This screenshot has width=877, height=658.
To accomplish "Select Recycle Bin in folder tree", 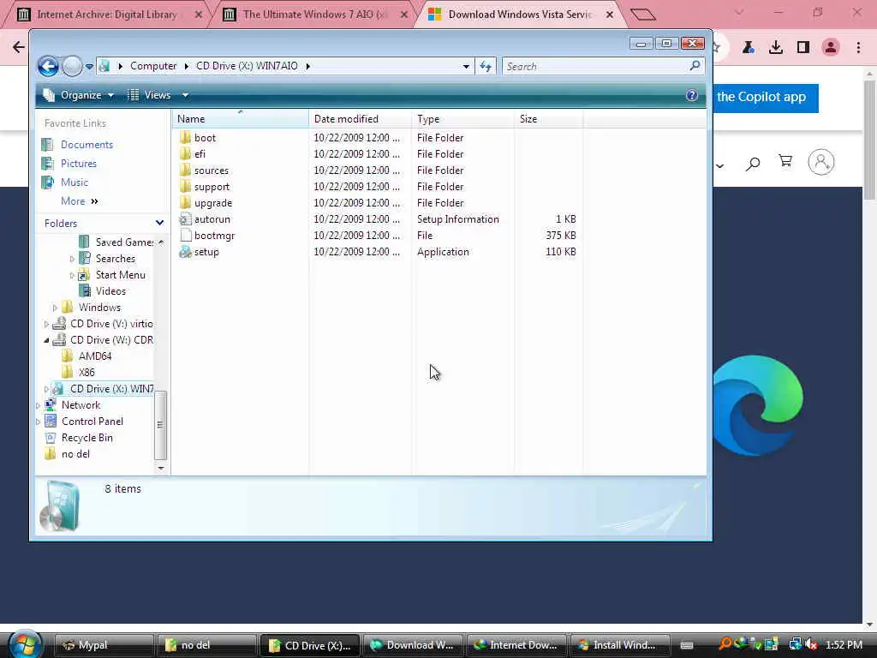I will tap(87, 438).
